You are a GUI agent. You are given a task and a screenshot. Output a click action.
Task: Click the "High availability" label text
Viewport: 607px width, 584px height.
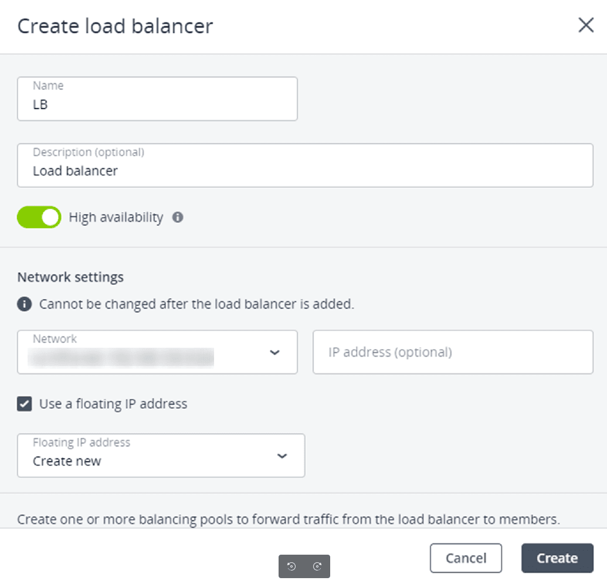(116, 218)
